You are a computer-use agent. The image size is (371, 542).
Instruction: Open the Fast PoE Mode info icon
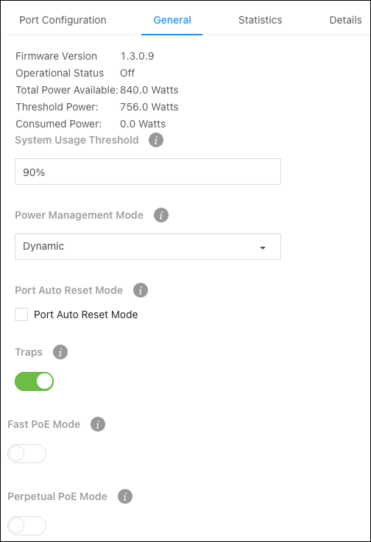pyautogui.click(x=98, y=424)
